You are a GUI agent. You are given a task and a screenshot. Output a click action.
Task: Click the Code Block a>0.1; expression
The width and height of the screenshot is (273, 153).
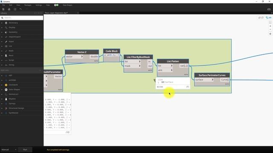111,55
